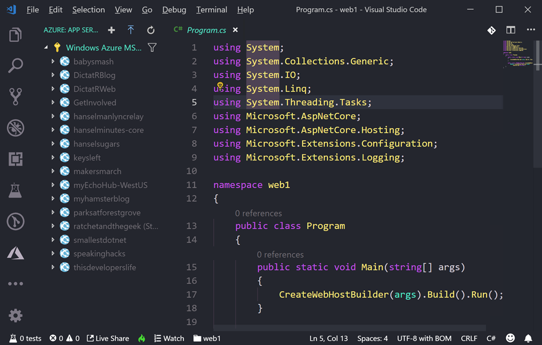Open the Terminal menu

tap(212, 10)
